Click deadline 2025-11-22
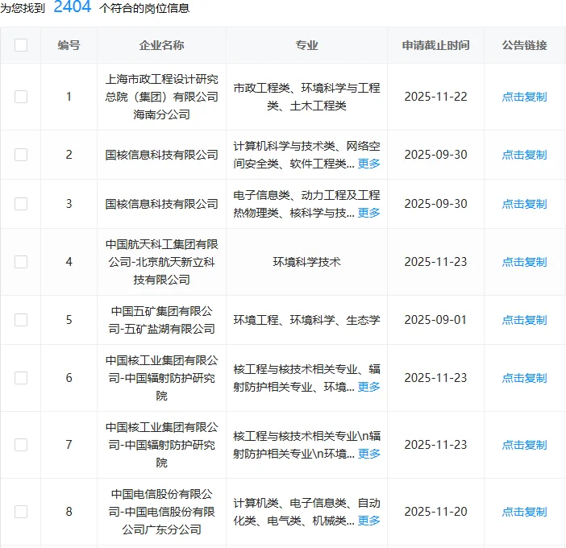This screenshot has width=566, height=548. 435,97
